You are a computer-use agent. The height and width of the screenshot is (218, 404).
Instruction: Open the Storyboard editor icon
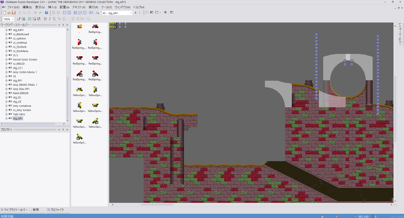(64, 13)
